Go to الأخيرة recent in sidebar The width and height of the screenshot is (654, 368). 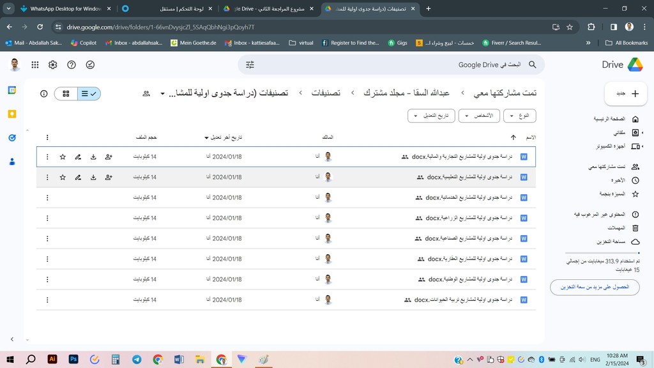tap(617, 180)
